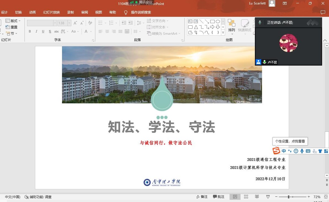
Task: Open the Slide Sorter view
Action: [246, 197]
